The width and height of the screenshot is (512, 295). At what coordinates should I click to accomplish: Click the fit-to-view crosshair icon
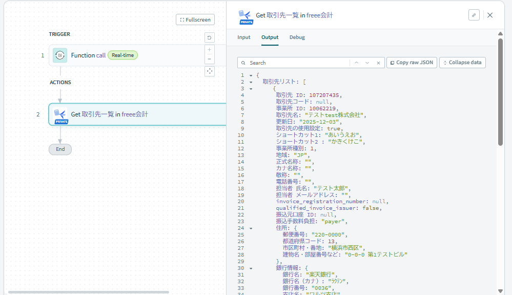point(209,71)
